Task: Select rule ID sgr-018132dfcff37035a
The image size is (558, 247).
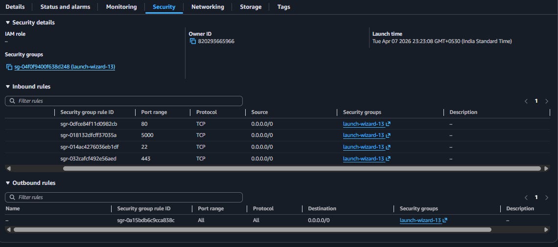Action: pos(89,135)
